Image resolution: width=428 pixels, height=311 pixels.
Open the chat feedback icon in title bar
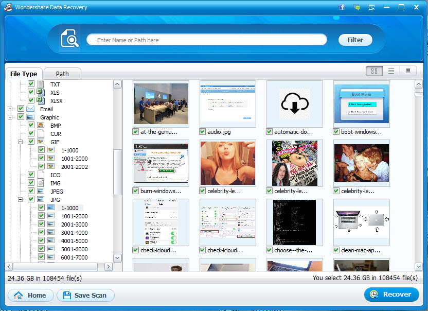point(356,7)
